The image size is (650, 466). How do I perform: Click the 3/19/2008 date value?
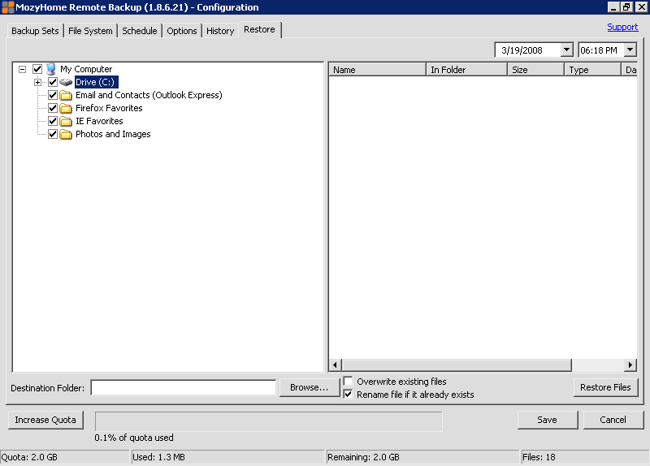tap(522, 50)
